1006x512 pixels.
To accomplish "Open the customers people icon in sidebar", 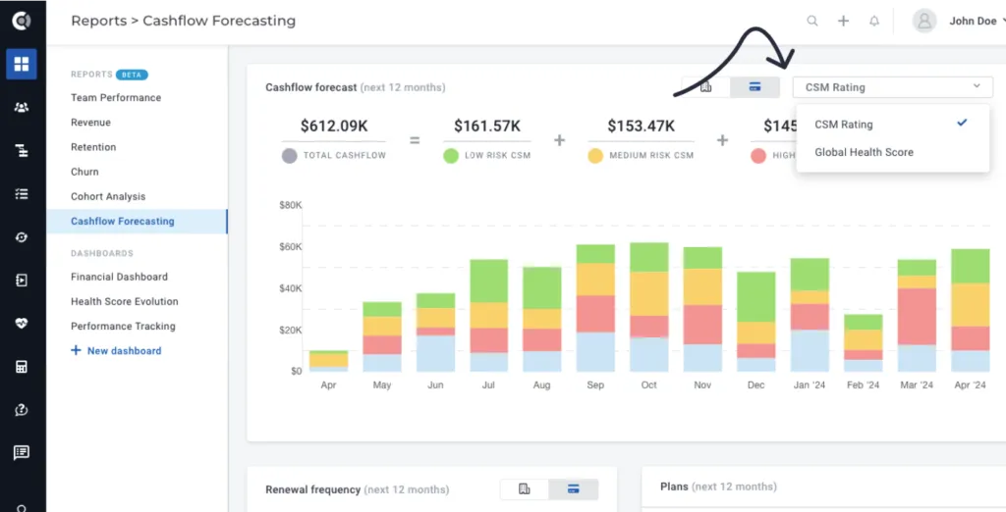I will pyautogui.click(x=22, y=108).
